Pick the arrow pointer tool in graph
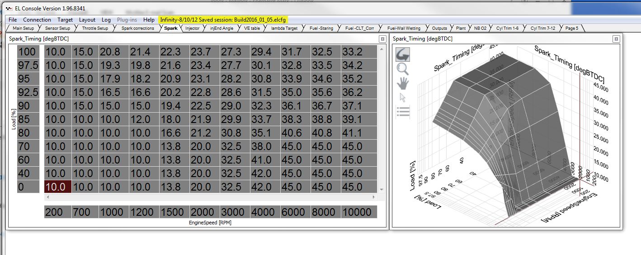641x255 pixels. pyautogui.click(x=402, y=98)
